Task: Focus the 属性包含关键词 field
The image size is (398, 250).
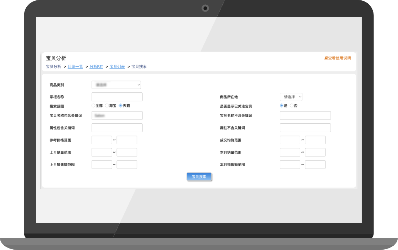Action: click(x=117, y=128)
